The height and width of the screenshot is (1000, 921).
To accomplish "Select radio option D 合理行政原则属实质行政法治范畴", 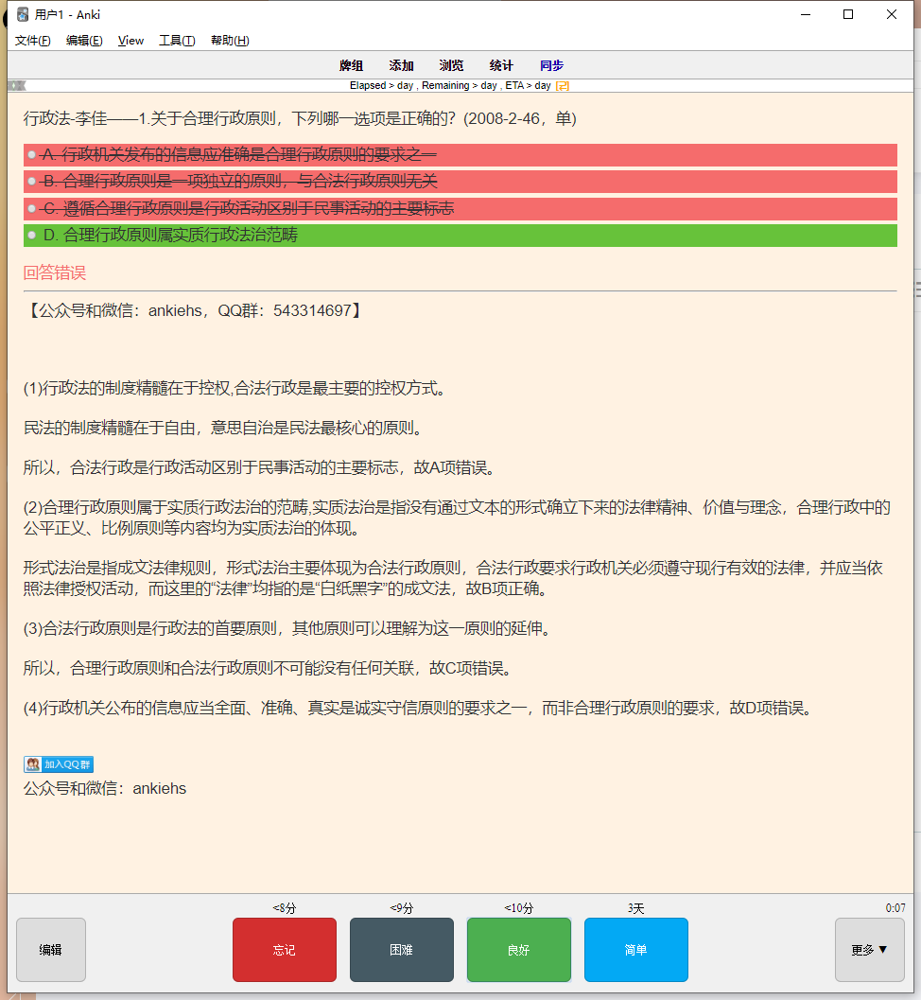I will click(31, 236).
